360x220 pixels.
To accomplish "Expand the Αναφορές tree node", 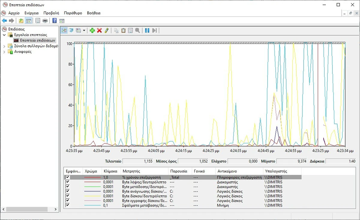I will click(4, 52).
